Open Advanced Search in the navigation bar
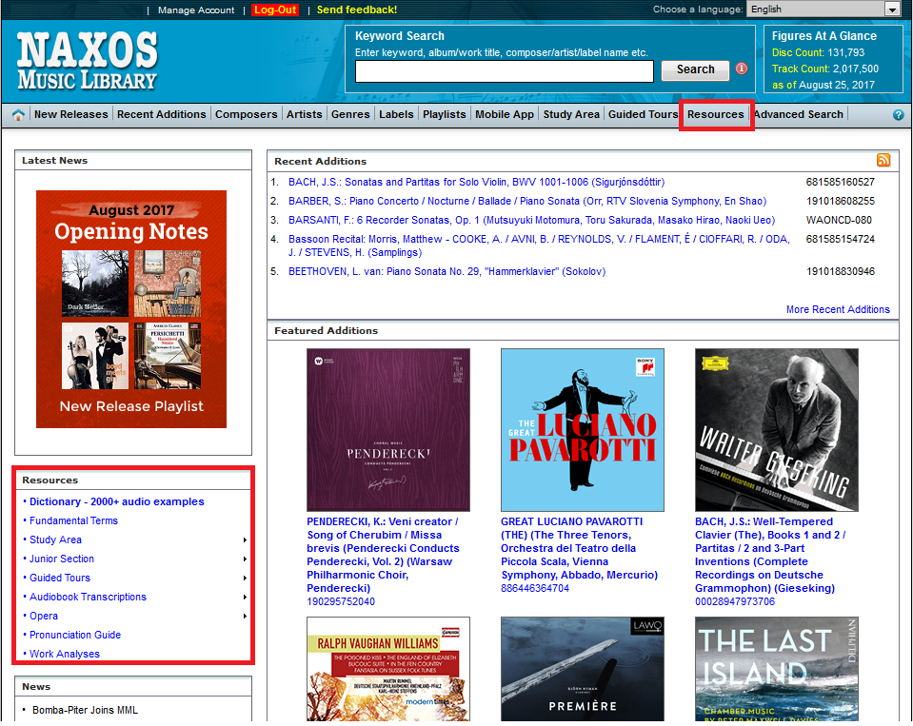The width and height of the screenshot is (913, 726). 799,114
